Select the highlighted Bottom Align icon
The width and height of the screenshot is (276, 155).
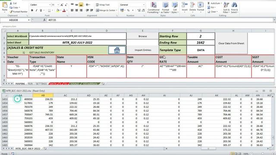[x=81, y=5]
